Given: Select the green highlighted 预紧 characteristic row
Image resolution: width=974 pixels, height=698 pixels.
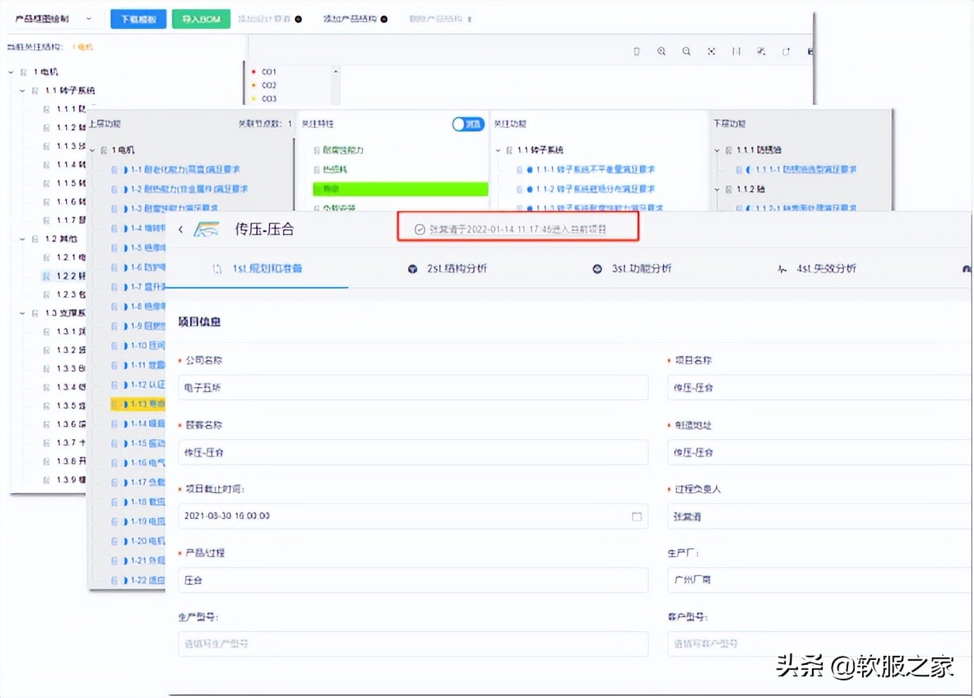Looking at the screenshot, I should coord(400,189).
